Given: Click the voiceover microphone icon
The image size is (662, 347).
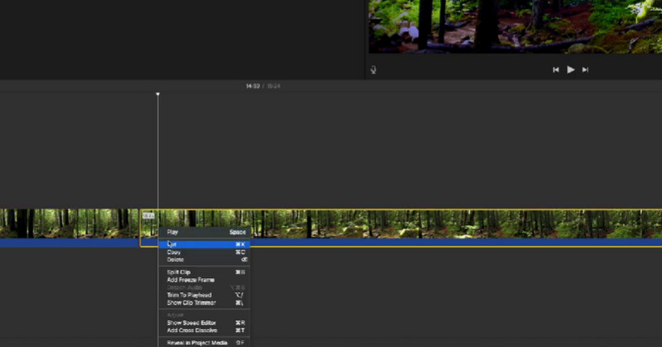Looking at the screenshot, I should [373, 70].
